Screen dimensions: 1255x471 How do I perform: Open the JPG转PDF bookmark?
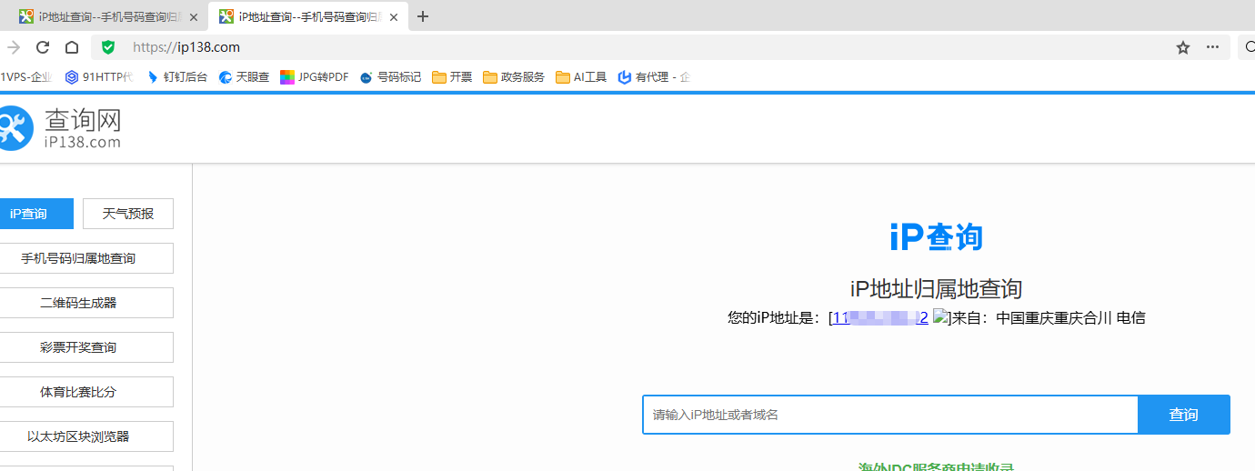click(x=315, y=77)
